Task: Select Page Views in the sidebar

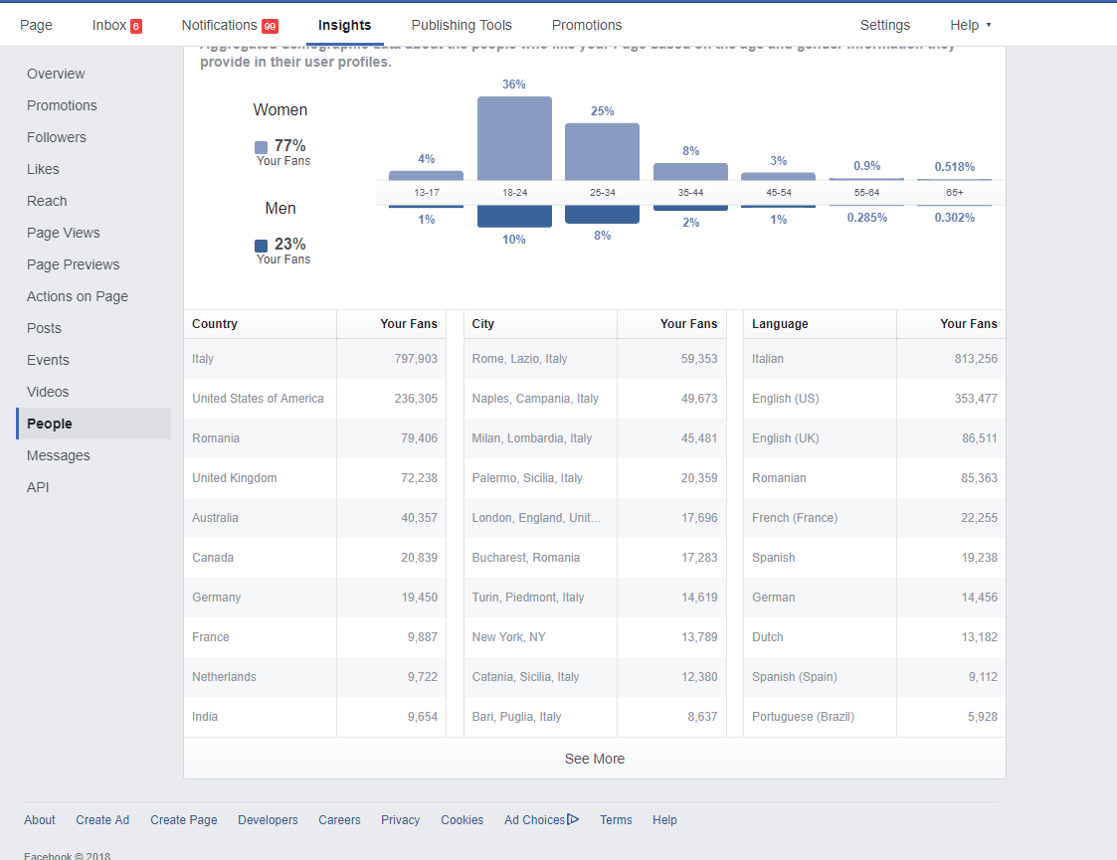Action: 64,233
